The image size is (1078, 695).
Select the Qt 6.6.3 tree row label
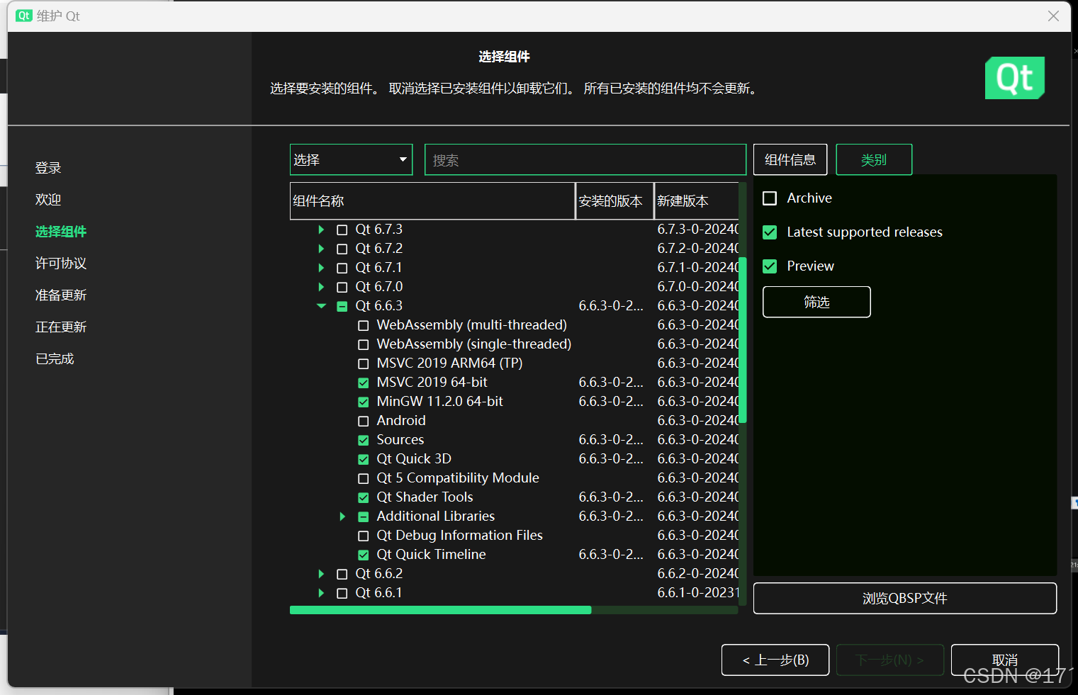[378, 306]
